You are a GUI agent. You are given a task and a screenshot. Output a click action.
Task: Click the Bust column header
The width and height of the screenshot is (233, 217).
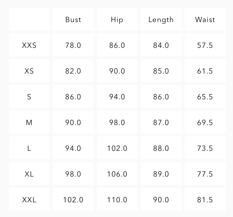(x=73, y=19)
